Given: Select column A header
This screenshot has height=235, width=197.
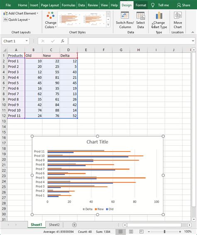Looking at the screenshot, I should coord(16,50).
